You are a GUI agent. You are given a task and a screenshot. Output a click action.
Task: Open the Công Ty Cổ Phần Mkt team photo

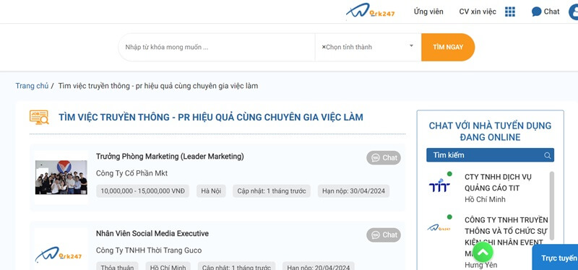tap(61, 177)
